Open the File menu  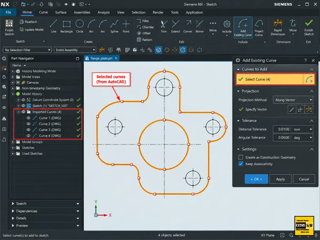(x=8, y=12)
